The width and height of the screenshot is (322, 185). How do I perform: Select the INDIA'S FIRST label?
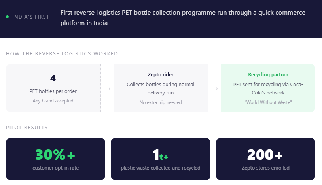31,17
